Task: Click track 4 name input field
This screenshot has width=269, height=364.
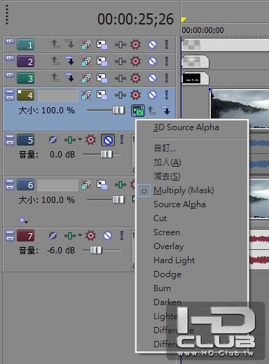Action: point(57,95)
